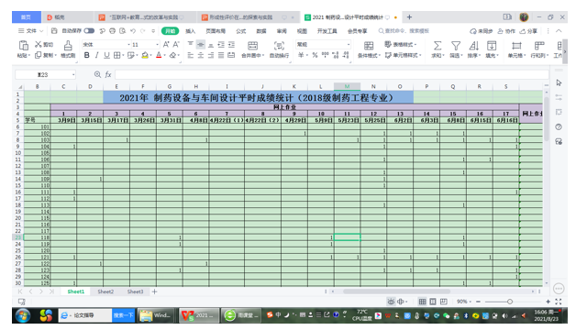Click the Undo arrow icon
Screen dimensions: 587x330
pyautogui.click(x=132, y=30)
